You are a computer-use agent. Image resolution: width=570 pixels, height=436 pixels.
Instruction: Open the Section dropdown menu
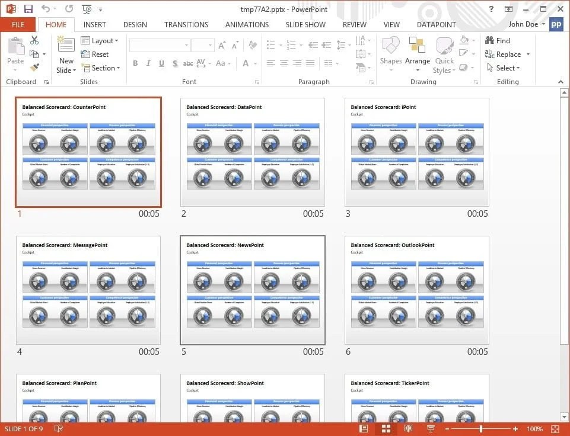tap(101, 68)
